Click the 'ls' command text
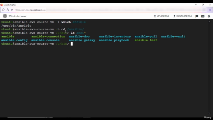This screenshot has height=120, width=213. coord(73,33)
